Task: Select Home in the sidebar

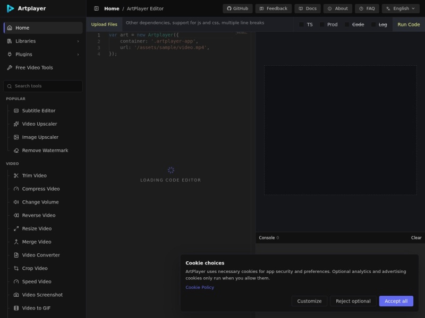Action: (43, 28)
